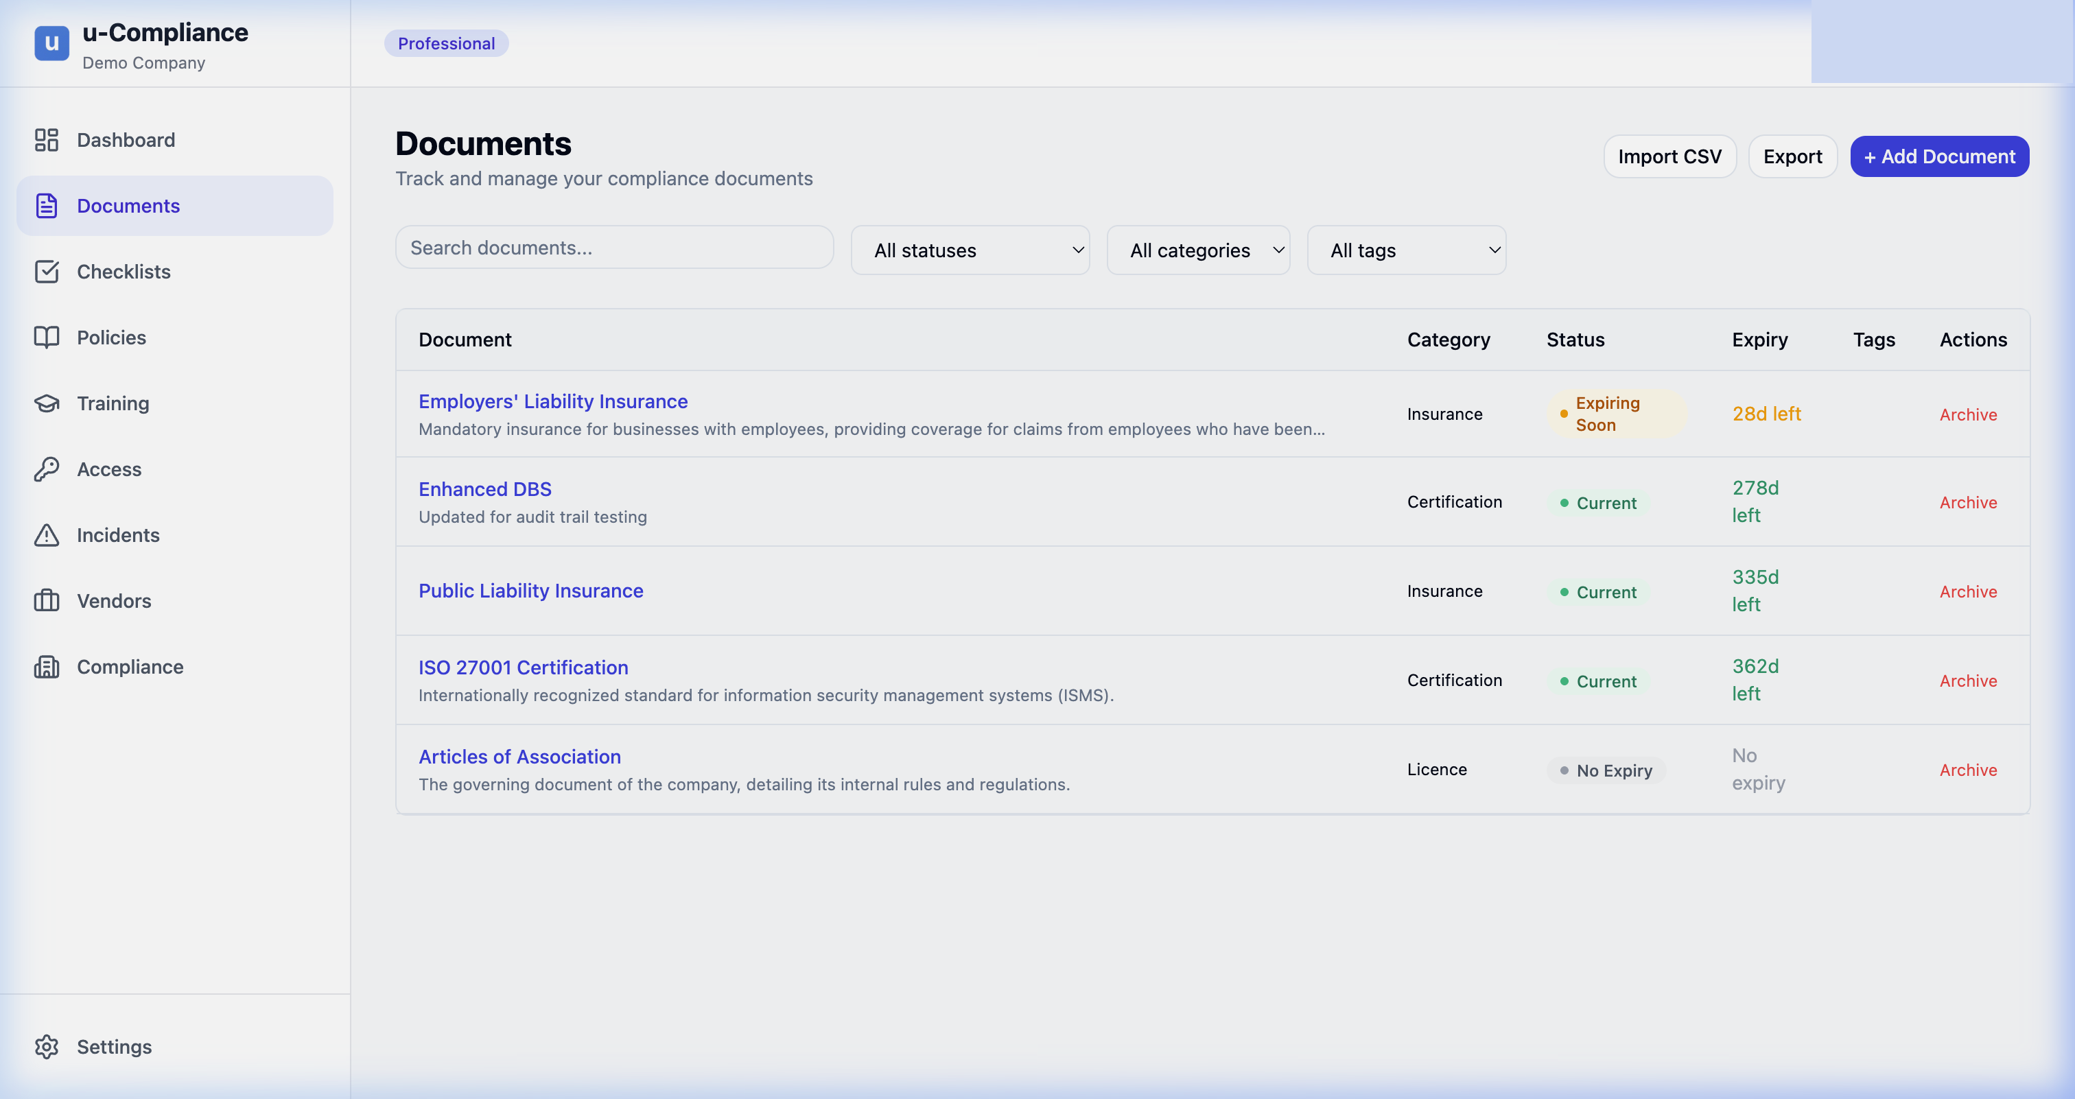The height and width of the screenshot is (1099, 2075).
Task: Select the Documents sidebar menu item
Action: click(175, 206)
